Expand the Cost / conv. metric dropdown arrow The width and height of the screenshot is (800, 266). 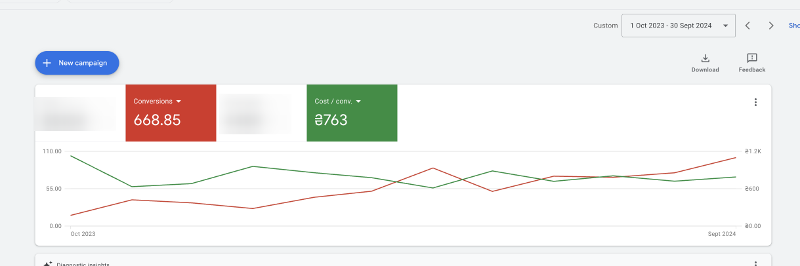pyautogui.click(x=358, y=102)
